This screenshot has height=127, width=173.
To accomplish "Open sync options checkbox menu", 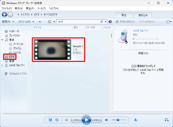I will point(169,22).
